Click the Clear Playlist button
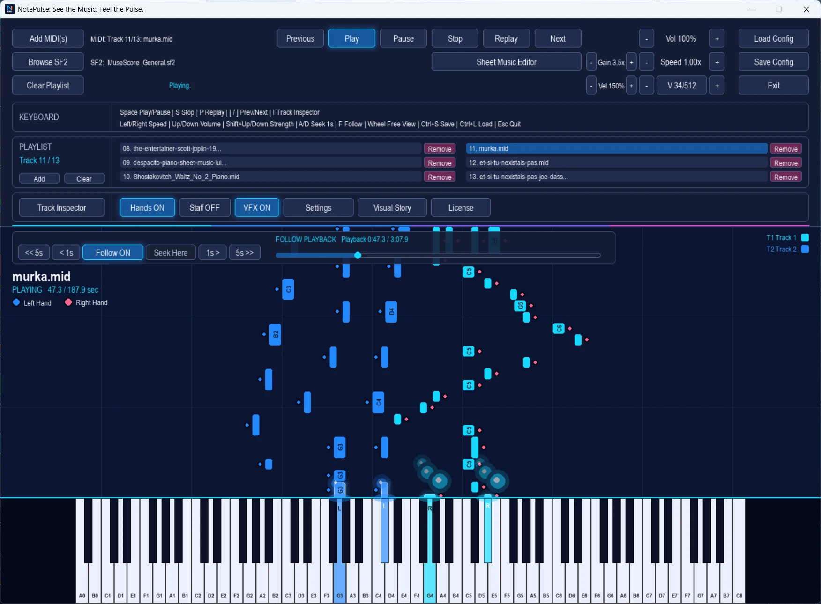821x604 pixels. pos(48,85)
